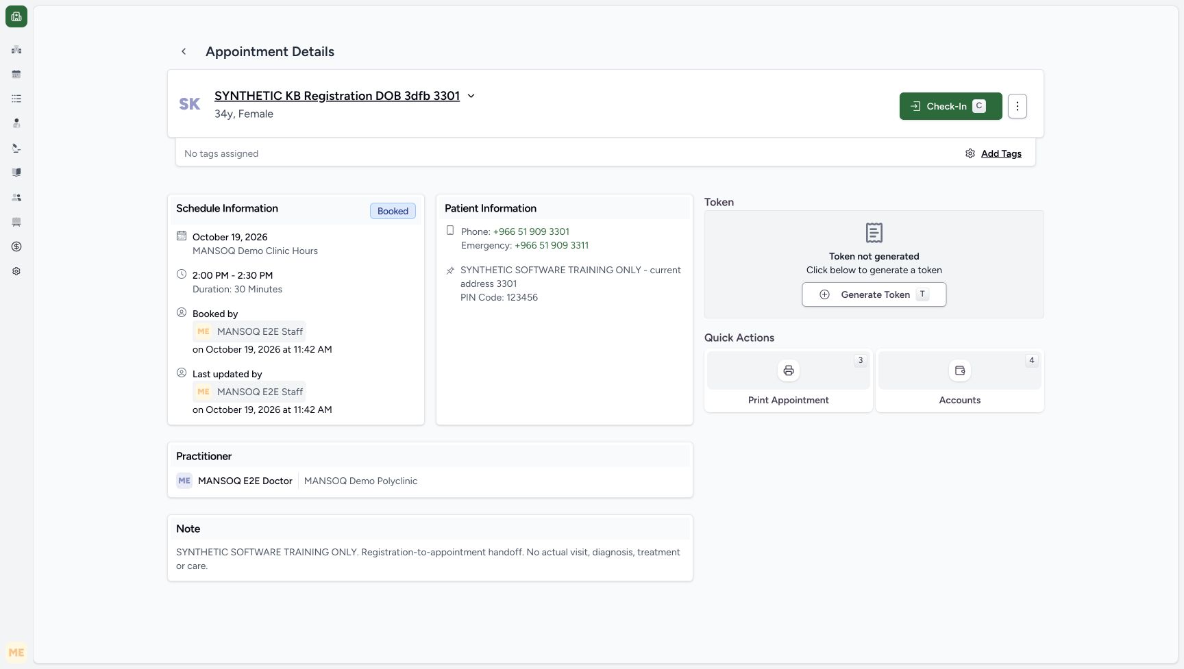Screen dimensions: 1184x669
Task: Click the Appointment Details page title
Action: (270, 51)
